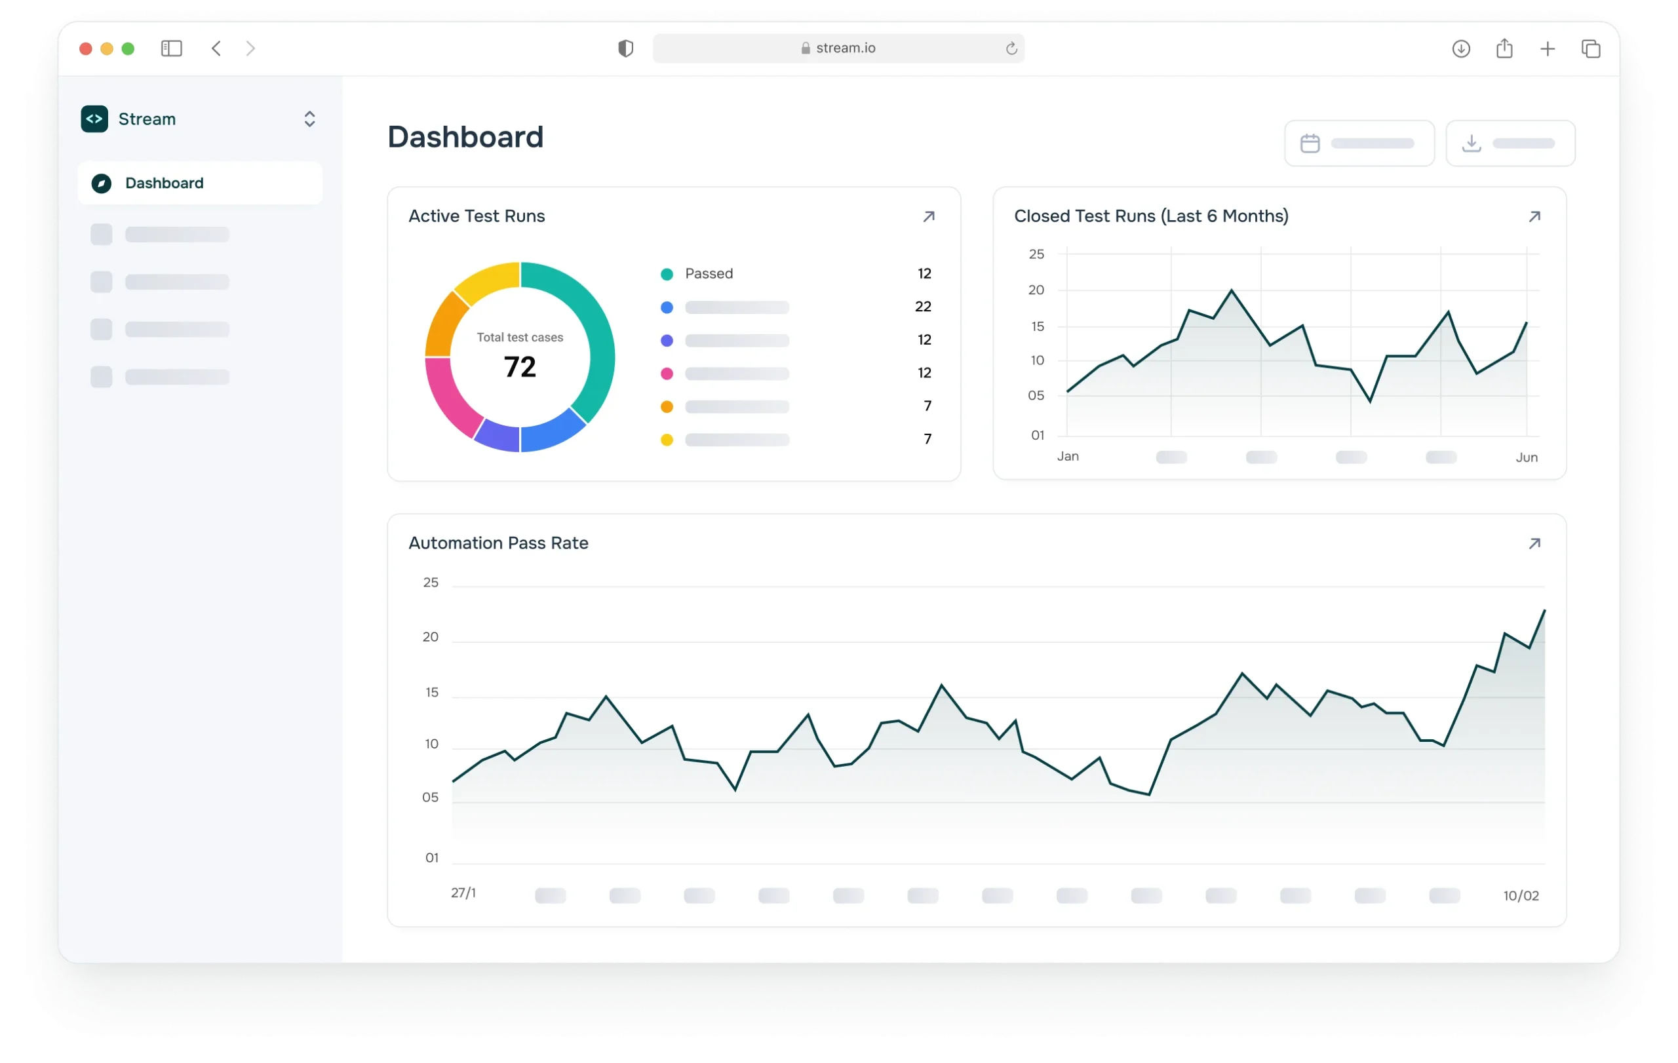Expand the Active Test Runs card arrow
Viewport: 1678px width, 1063px height.
point(928,217)
